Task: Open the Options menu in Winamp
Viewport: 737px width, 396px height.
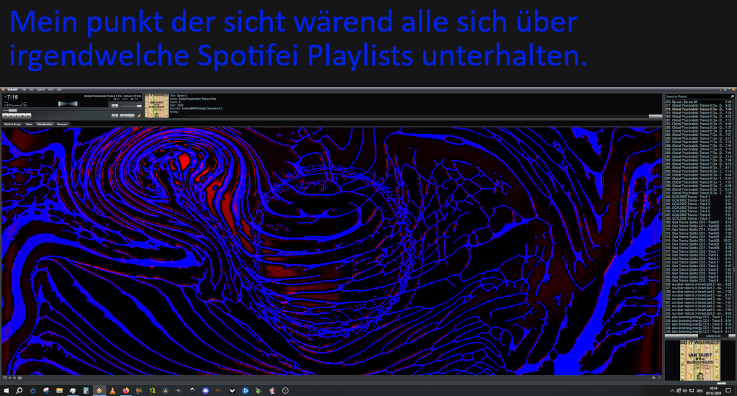Action: tap(41, 89)
